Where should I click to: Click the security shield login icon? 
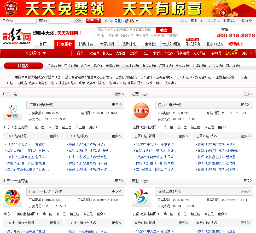[x=126, y=21]
